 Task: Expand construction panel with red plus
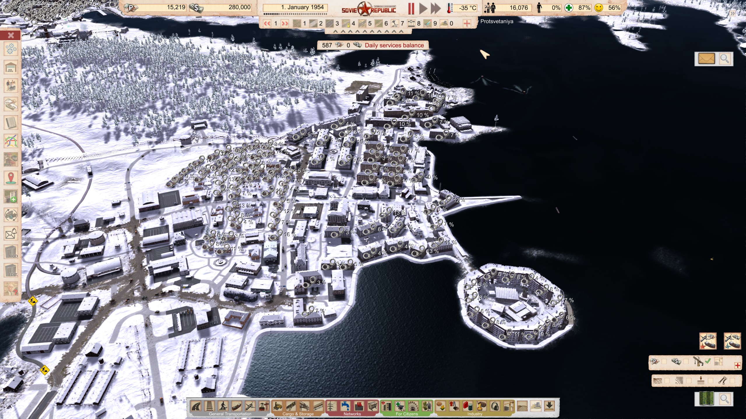click(738, 365)
